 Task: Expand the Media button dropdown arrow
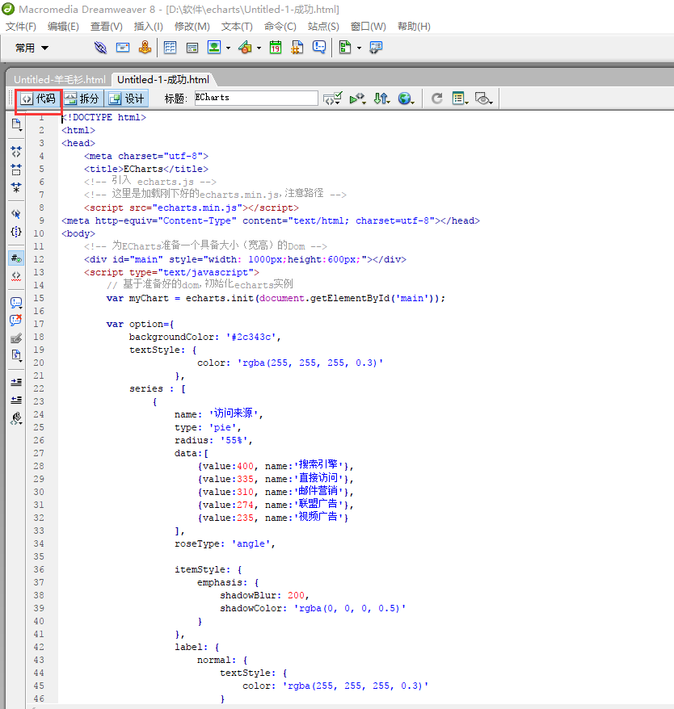(259, 48)
